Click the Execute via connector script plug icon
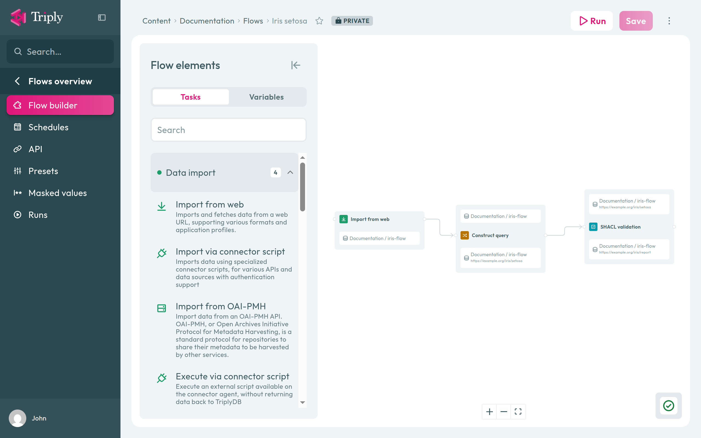The image size is (701, 438). [x=162, y=378]
